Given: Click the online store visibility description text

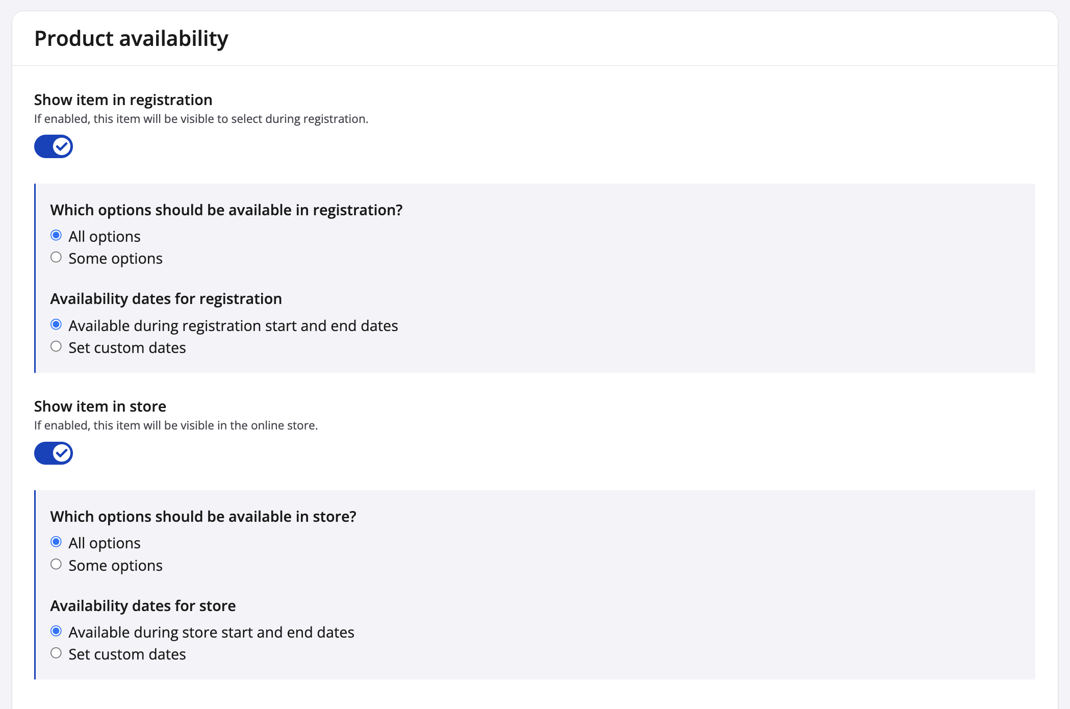Looking at the screenshot, I should pos(175,425).
